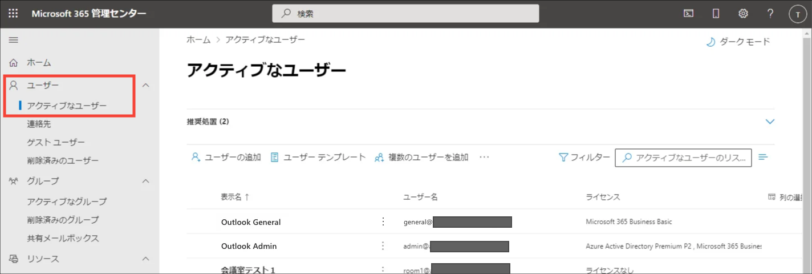Click the Azure Active Directory Premium P2 text
Image resolution: width=812 pixels, height=274 pixels.
tap(638, 246)
